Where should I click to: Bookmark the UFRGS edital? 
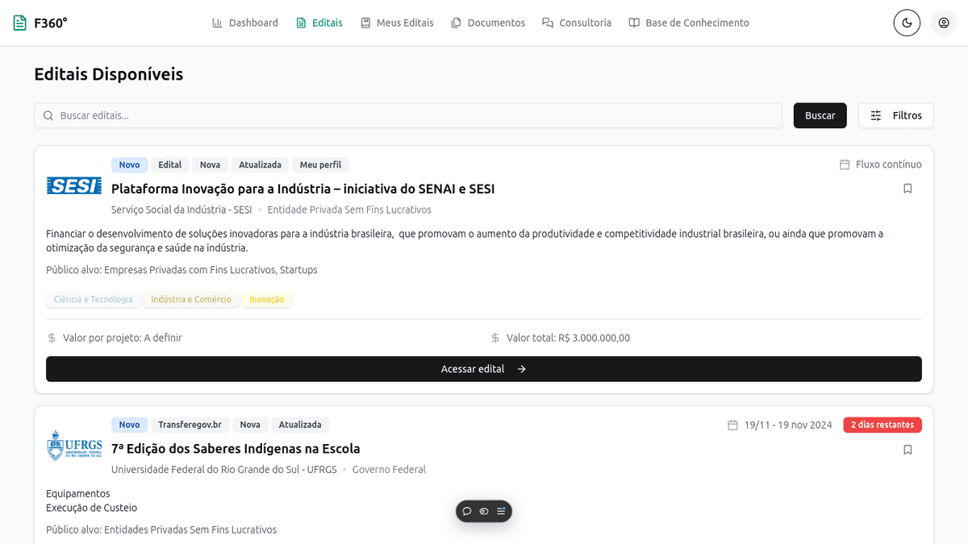[907, 448]
